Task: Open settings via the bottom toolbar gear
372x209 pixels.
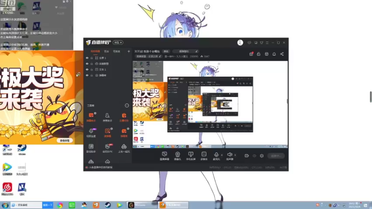Action: 262,156
